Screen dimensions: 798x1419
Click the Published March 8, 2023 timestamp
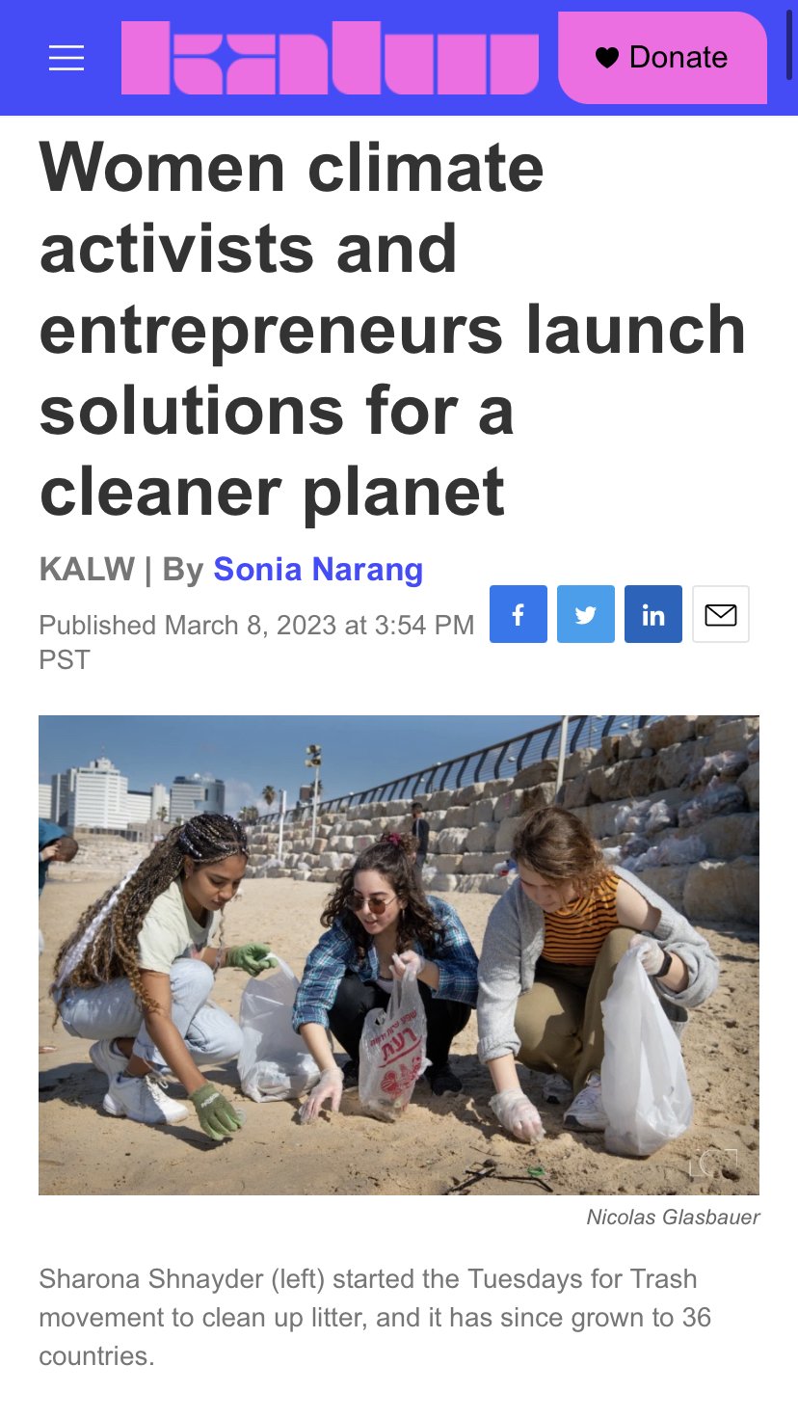256,625
